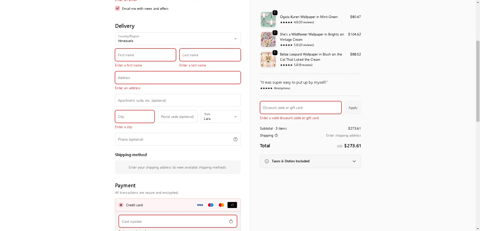480x231 pixels.
Task: Click the $88.52 price
Action: click(x=356, y=54)
